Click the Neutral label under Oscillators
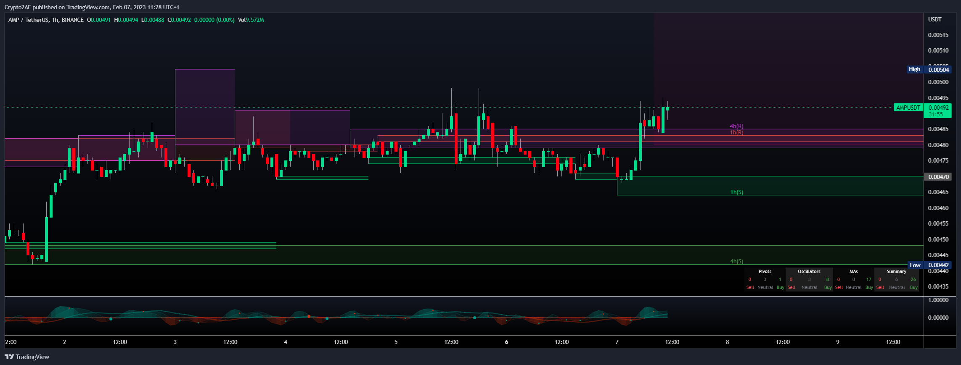 809,287
